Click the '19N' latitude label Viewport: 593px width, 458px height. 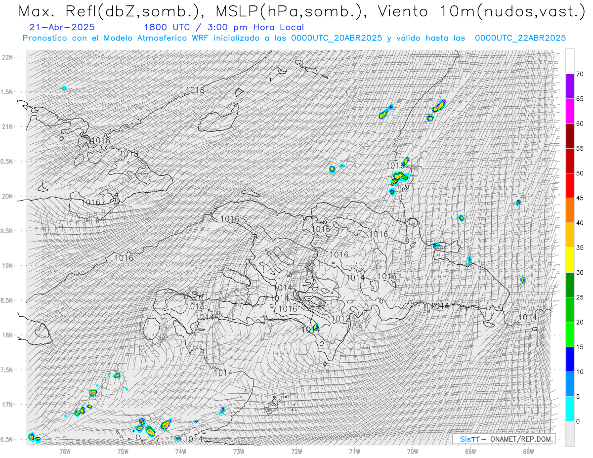point(7,266)
